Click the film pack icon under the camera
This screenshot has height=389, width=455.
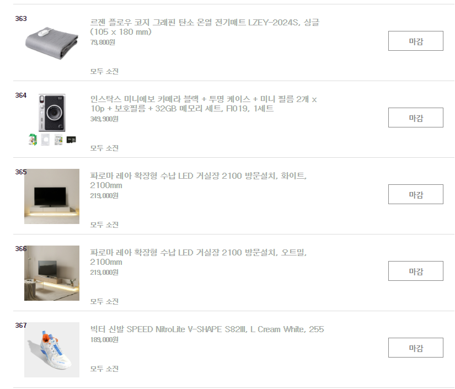33,140
